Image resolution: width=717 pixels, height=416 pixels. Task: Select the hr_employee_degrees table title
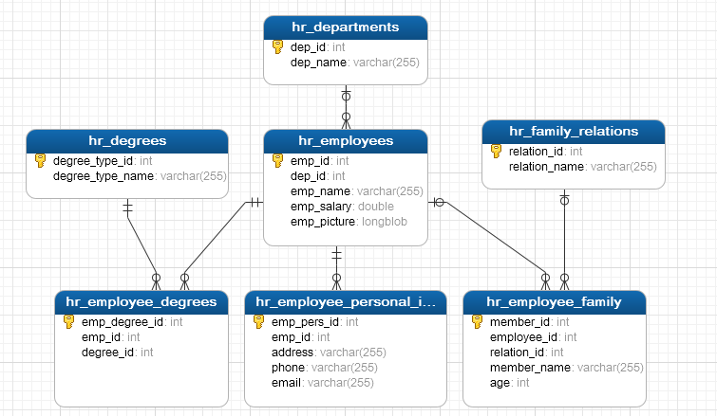[x=142, y=302]
